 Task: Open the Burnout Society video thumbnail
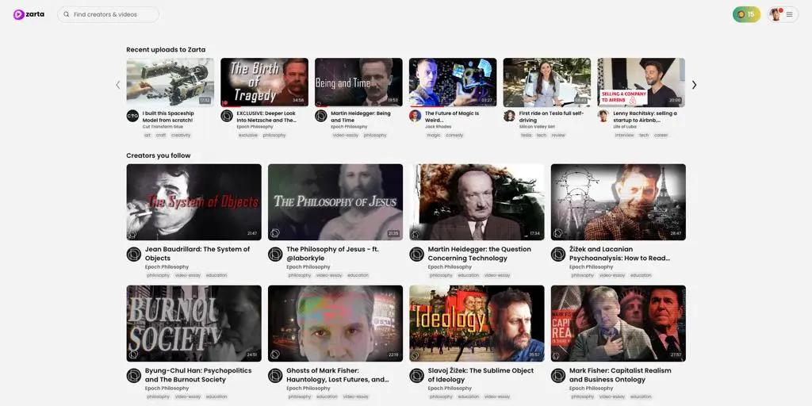pos(193,324)
